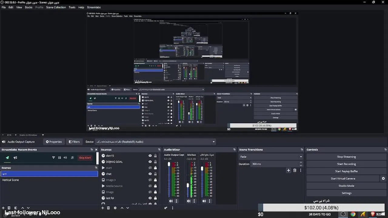Remove selected source via trash icon
The width and height of the screenshot is (388, 218).
pyautogui.click(x=109, y=208)
